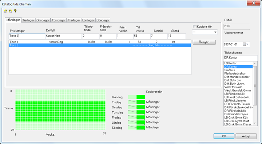Open the Kopiera från dropdown list
The width and height of the screenshot is (262, 144).
coord(215,32)
